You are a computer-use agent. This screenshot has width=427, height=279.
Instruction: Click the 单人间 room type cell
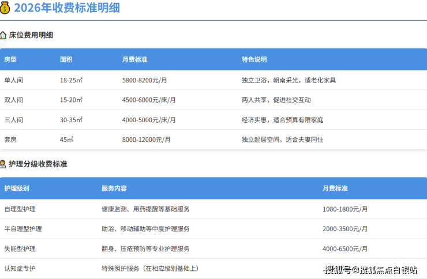point(14,80)
